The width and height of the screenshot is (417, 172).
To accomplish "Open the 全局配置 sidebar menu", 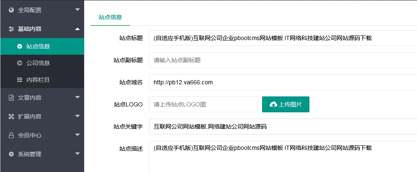I will (42, 10).
